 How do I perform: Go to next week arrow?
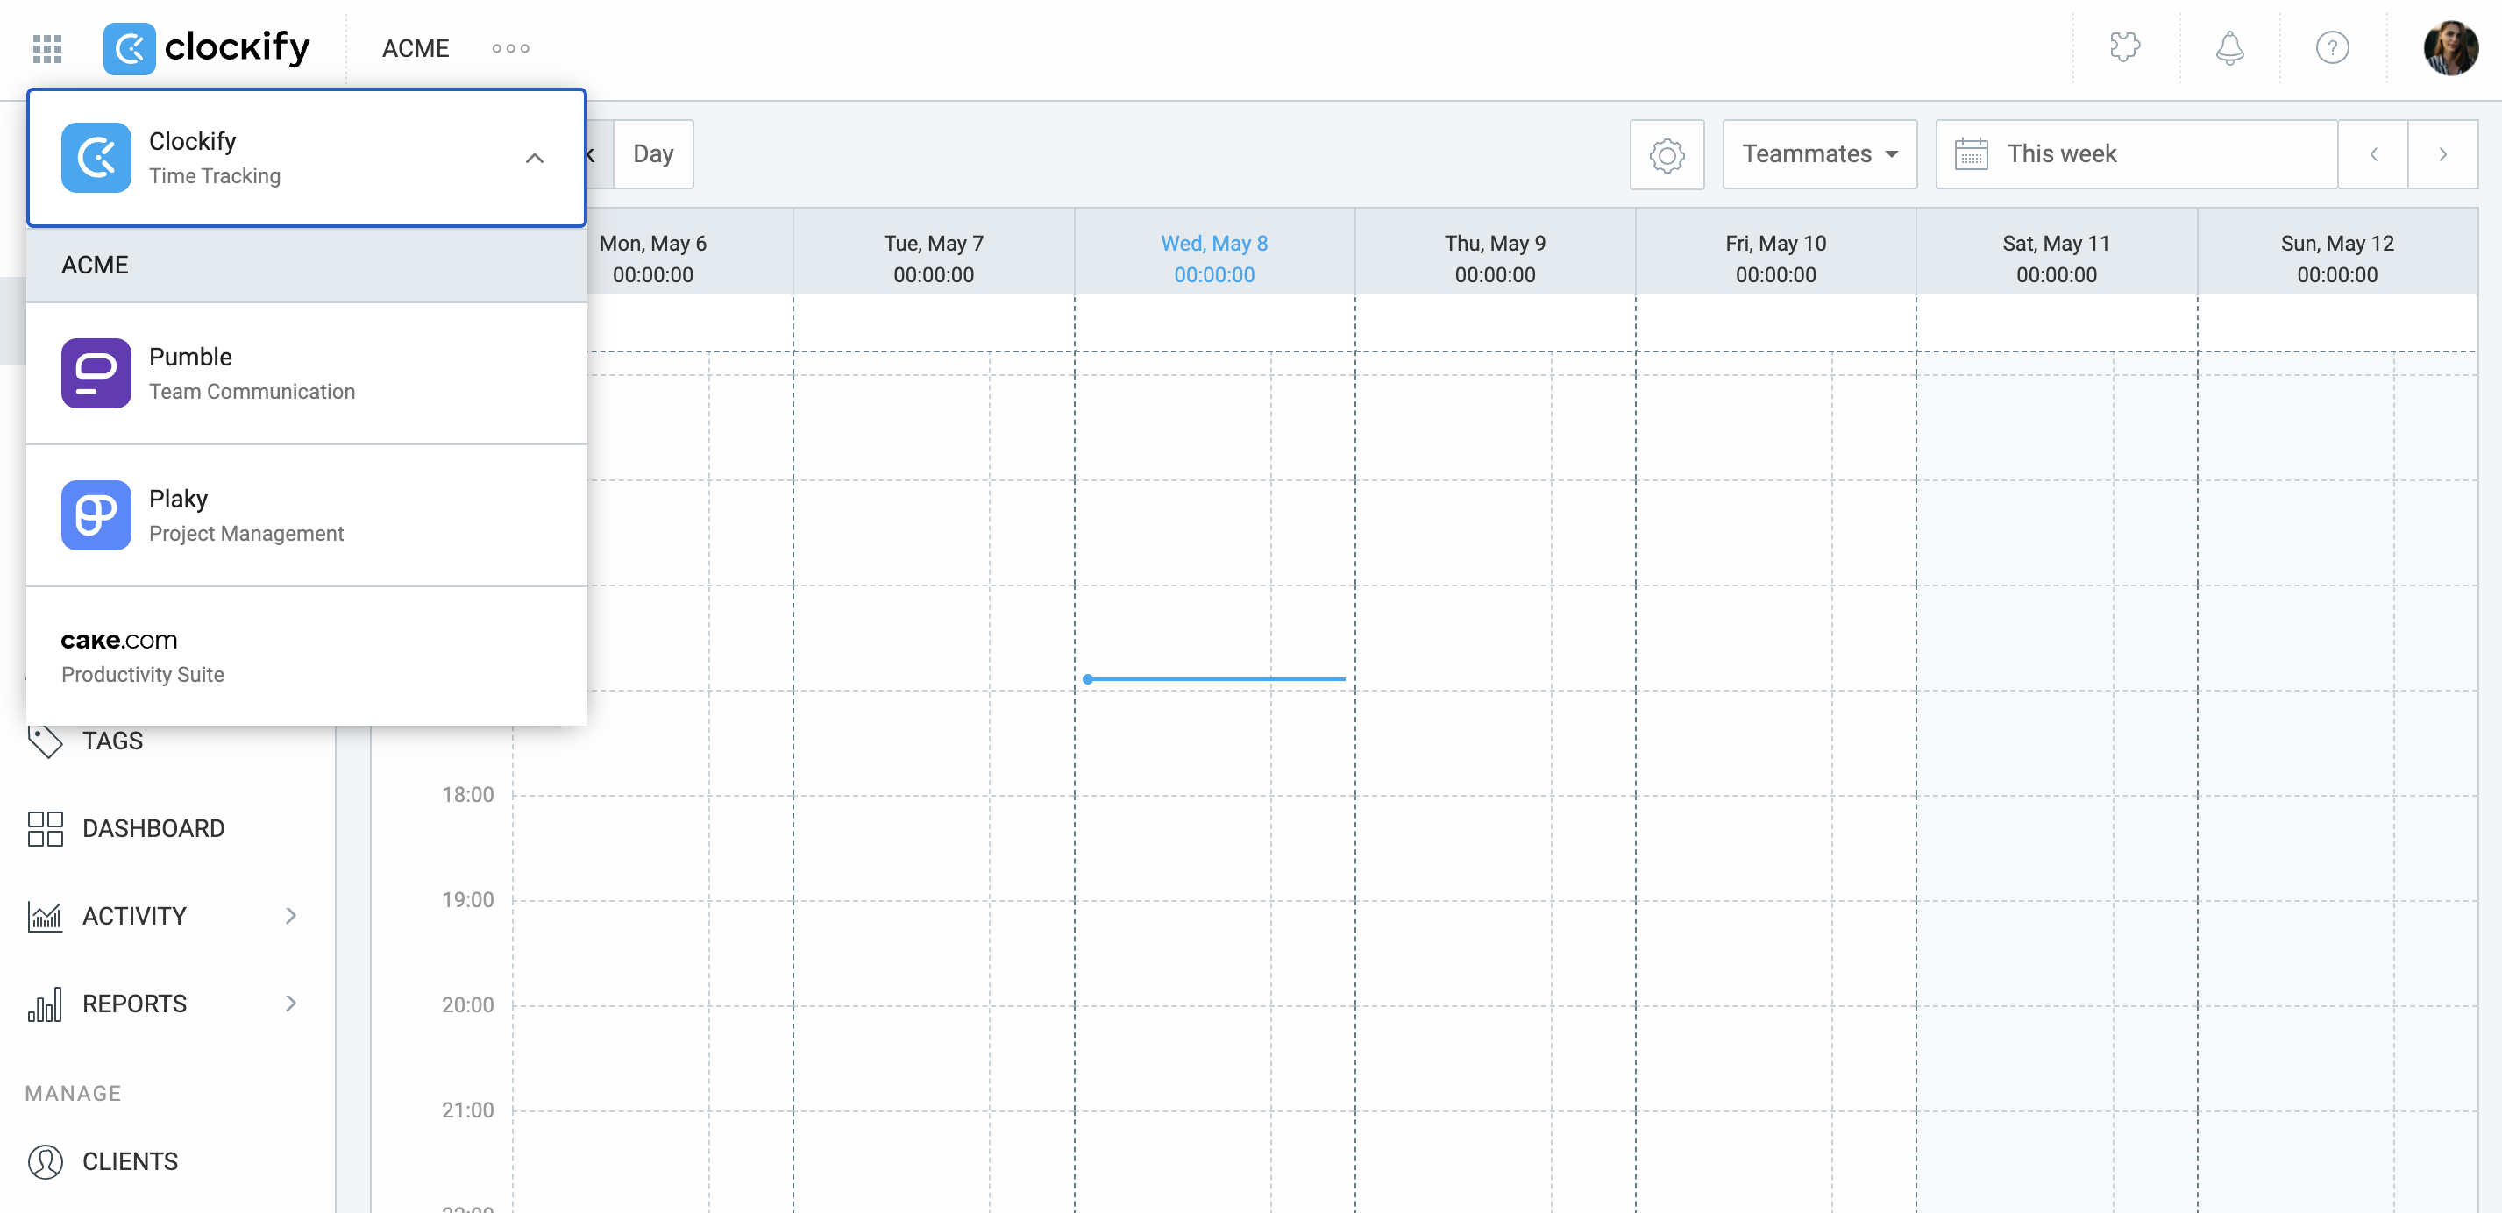(x=2442, y=154)
